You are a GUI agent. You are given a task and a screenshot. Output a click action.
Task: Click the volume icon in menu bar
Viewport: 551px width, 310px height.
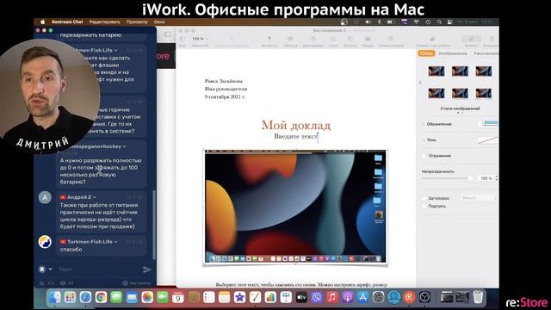click(368, 22)
